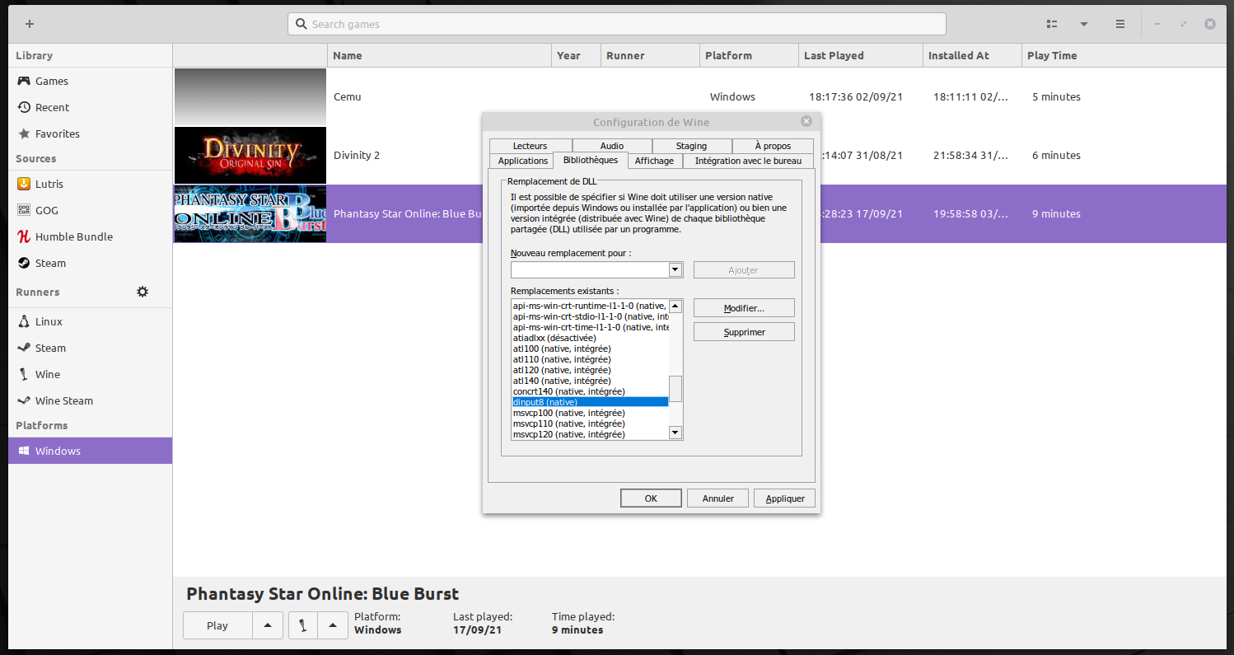The image size is (1234, 655).
Task: Select the Divinity Original Sin thumbnail
Action: coord(250,155)
